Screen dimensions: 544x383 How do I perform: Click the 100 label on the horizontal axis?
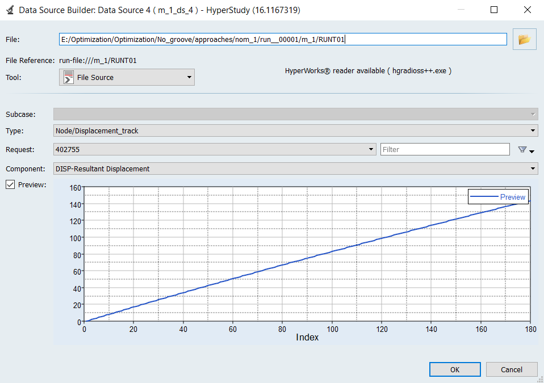332,329
